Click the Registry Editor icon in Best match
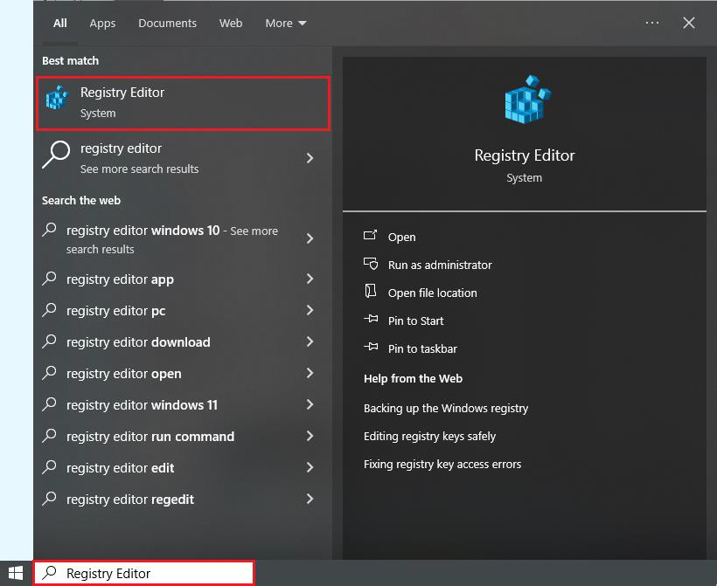 [x=57, y=100]
